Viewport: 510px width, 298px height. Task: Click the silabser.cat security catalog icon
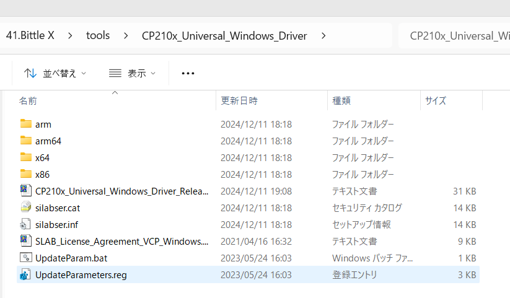tap(26, 207)
